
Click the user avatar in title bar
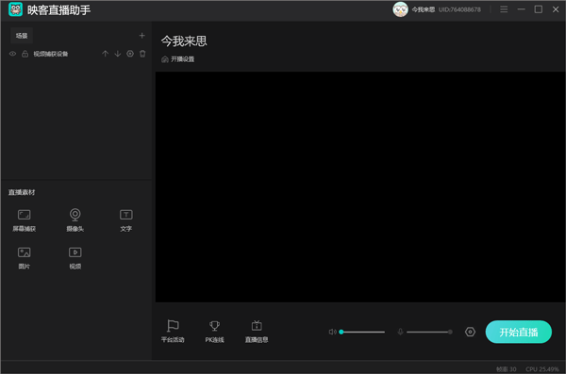pyautogui.click(x=400, y=9)
